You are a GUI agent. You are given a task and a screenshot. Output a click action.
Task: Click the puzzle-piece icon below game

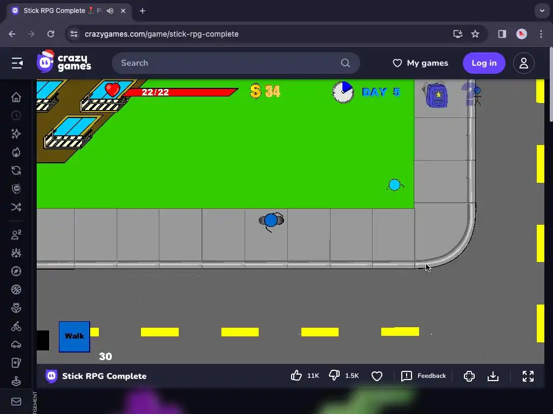pyautogui.click(x=469, y=376)
